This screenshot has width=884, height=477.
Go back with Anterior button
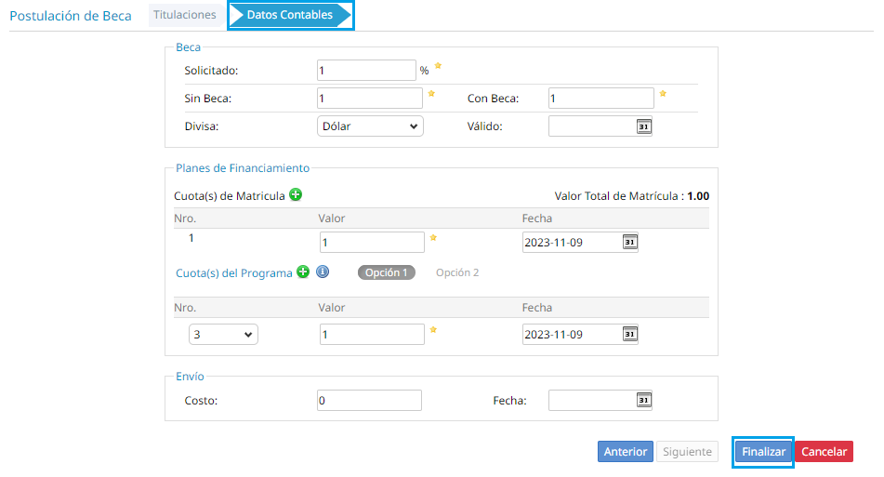(625, 451)
